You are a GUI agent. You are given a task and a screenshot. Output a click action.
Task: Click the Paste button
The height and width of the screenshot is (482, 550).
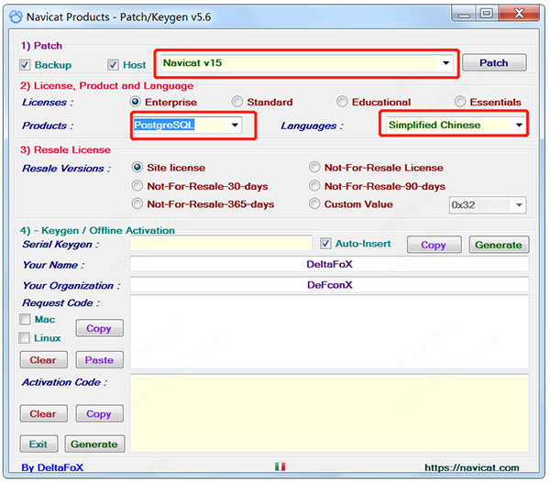coord(100,359)
